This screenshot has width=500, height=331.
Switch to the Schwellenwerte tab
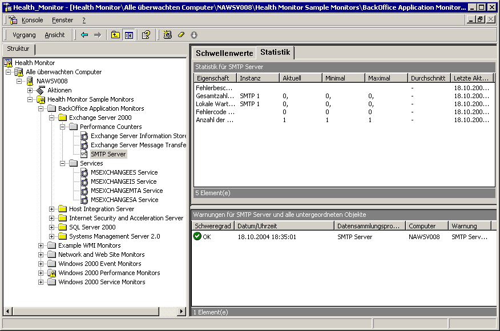224,53
